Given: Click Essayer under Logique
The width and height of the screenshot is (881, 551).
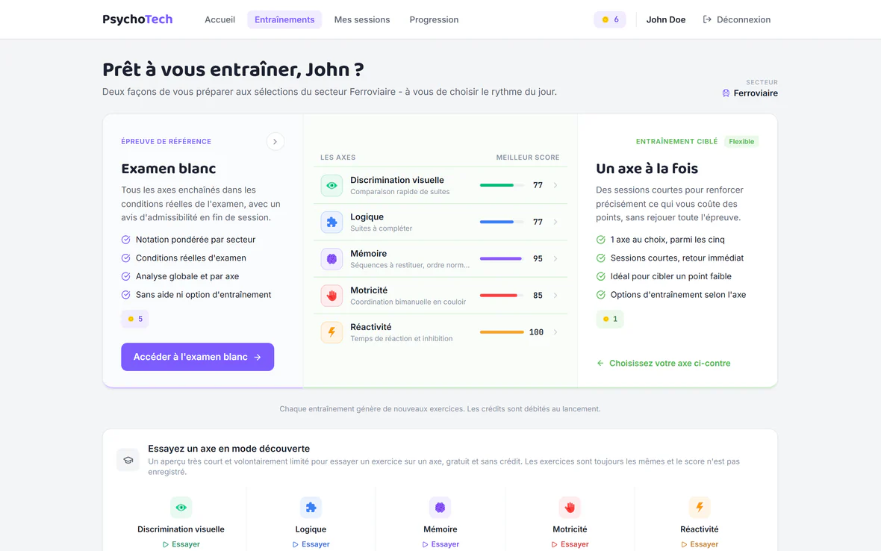Looking at the screenshot, I should pos(311,544).
